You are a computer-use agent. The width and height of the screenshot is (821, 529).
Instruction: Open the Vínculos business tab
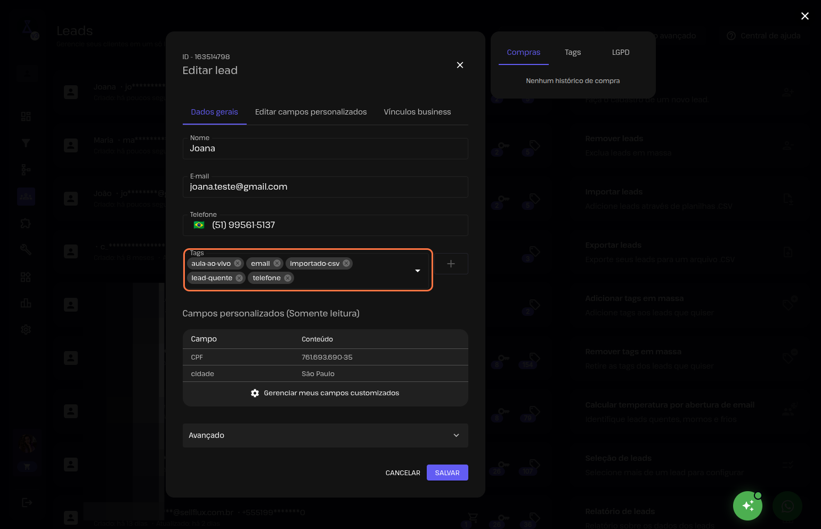(x=417, y=112)
